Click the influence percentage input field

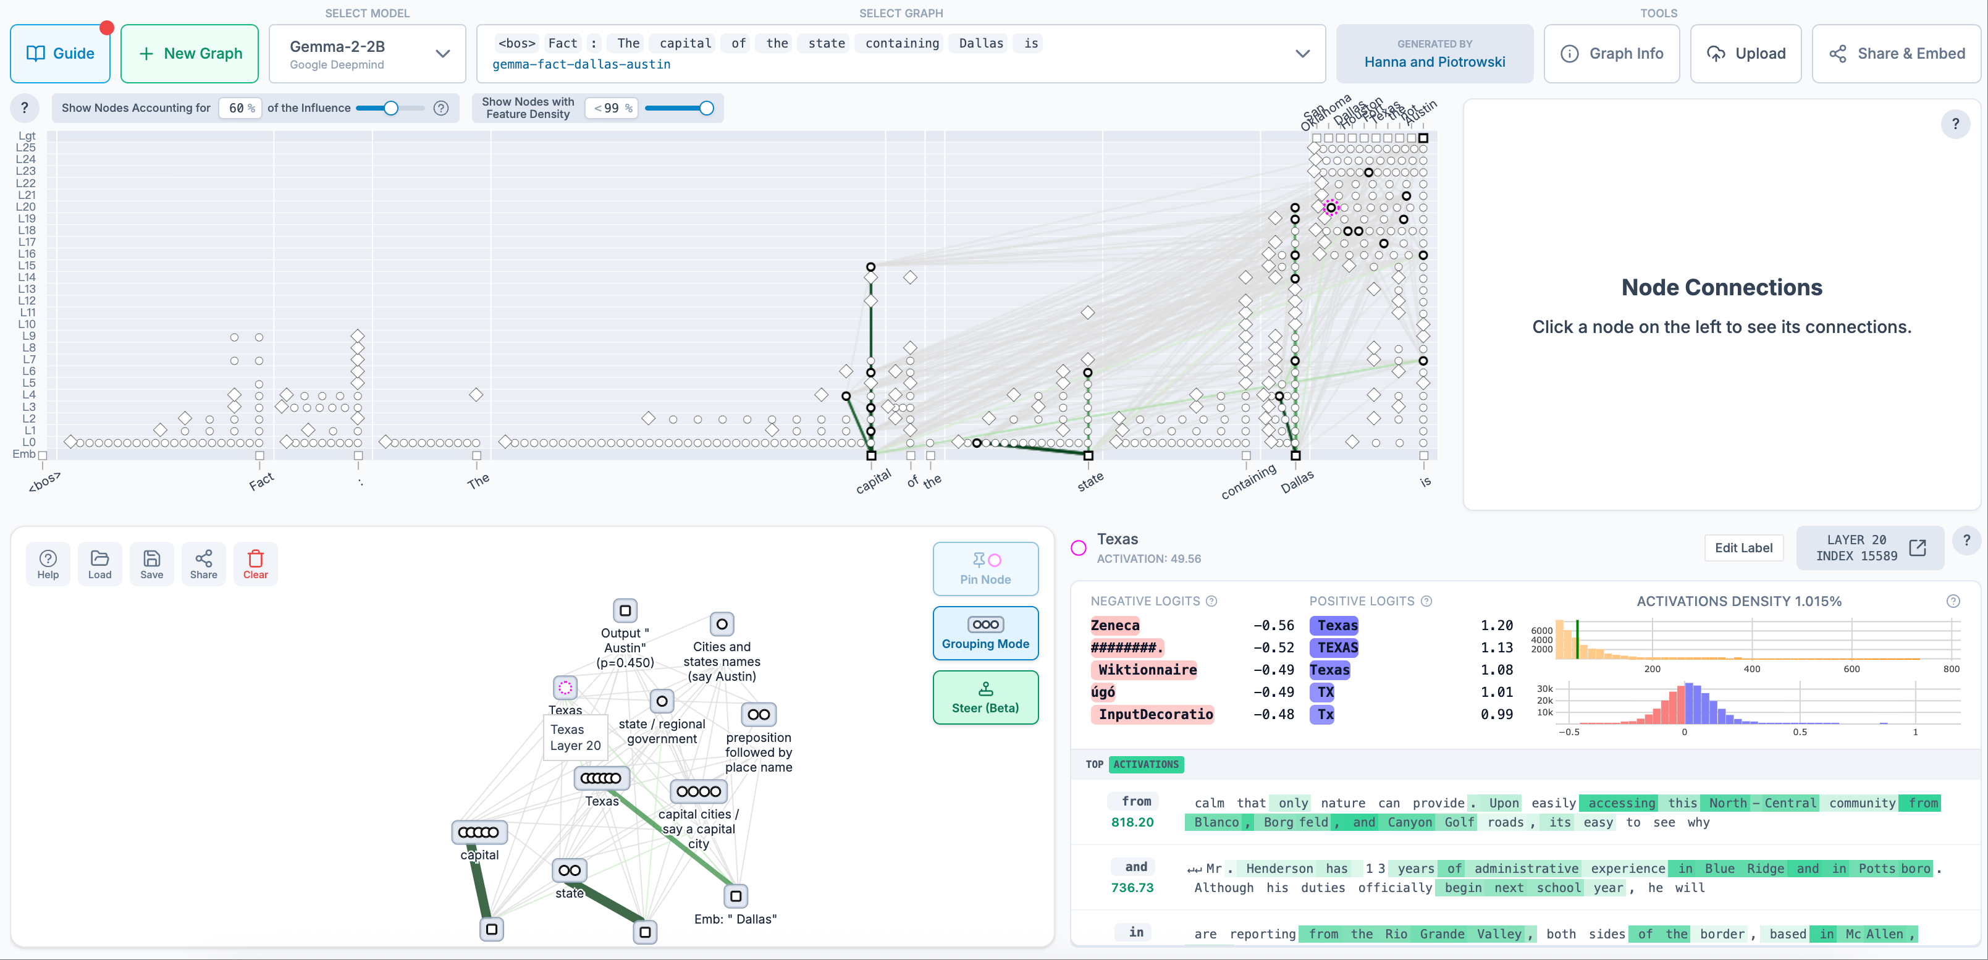pos(237,108)
